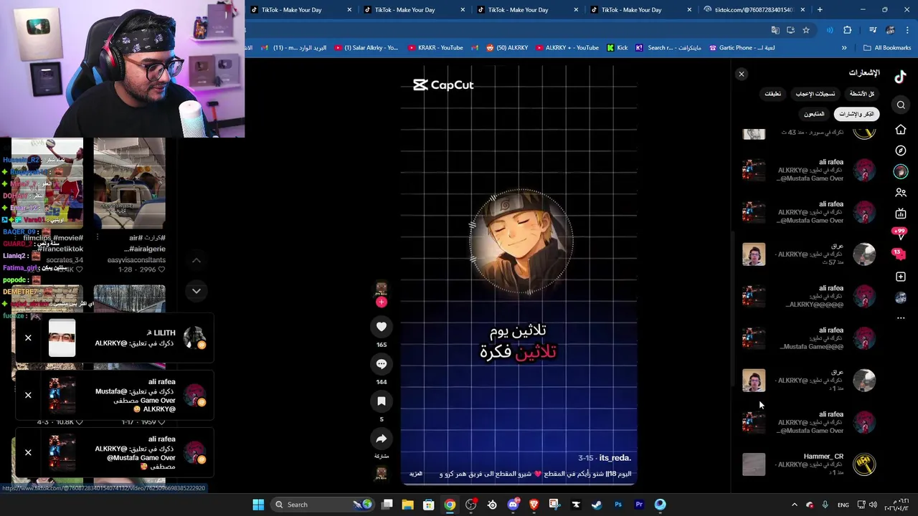Select the تعليقات notifications tab
Screen dimensions: 918x516
pyautogui.click(x=772, y=94)
